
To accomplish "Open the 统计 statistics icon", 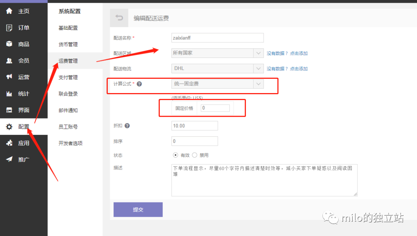I will [10, 93].
